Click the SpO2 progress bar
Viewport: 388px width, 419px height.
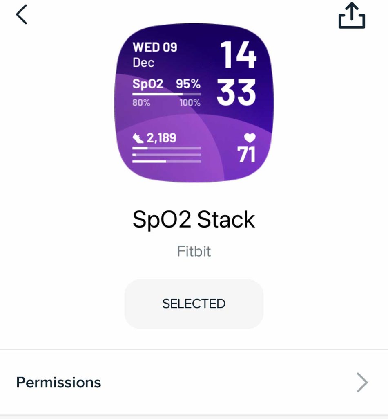pyautogui.click(x=167, y=94)
